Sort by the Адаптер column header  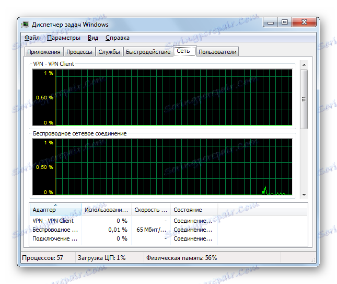[55, 210]
